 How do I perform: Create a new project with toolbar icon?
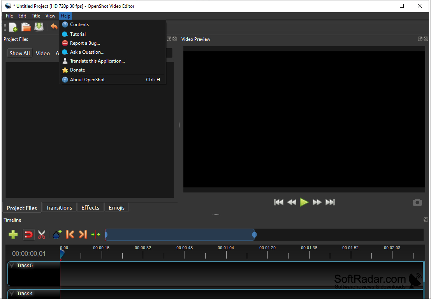(13, 27)
